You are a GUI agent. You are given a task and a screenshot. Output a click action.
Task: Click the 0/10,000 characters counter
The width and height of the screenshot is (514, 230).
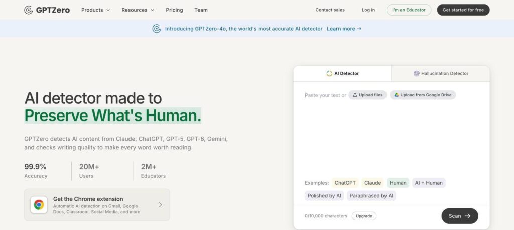tap(326, 216)
